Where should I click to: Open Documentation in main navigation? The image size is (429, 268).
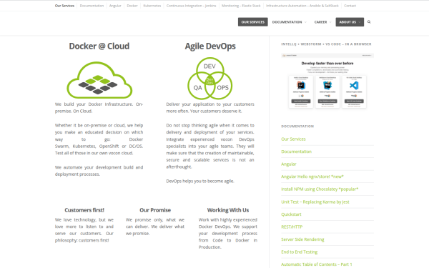click(x=287, y=22)
